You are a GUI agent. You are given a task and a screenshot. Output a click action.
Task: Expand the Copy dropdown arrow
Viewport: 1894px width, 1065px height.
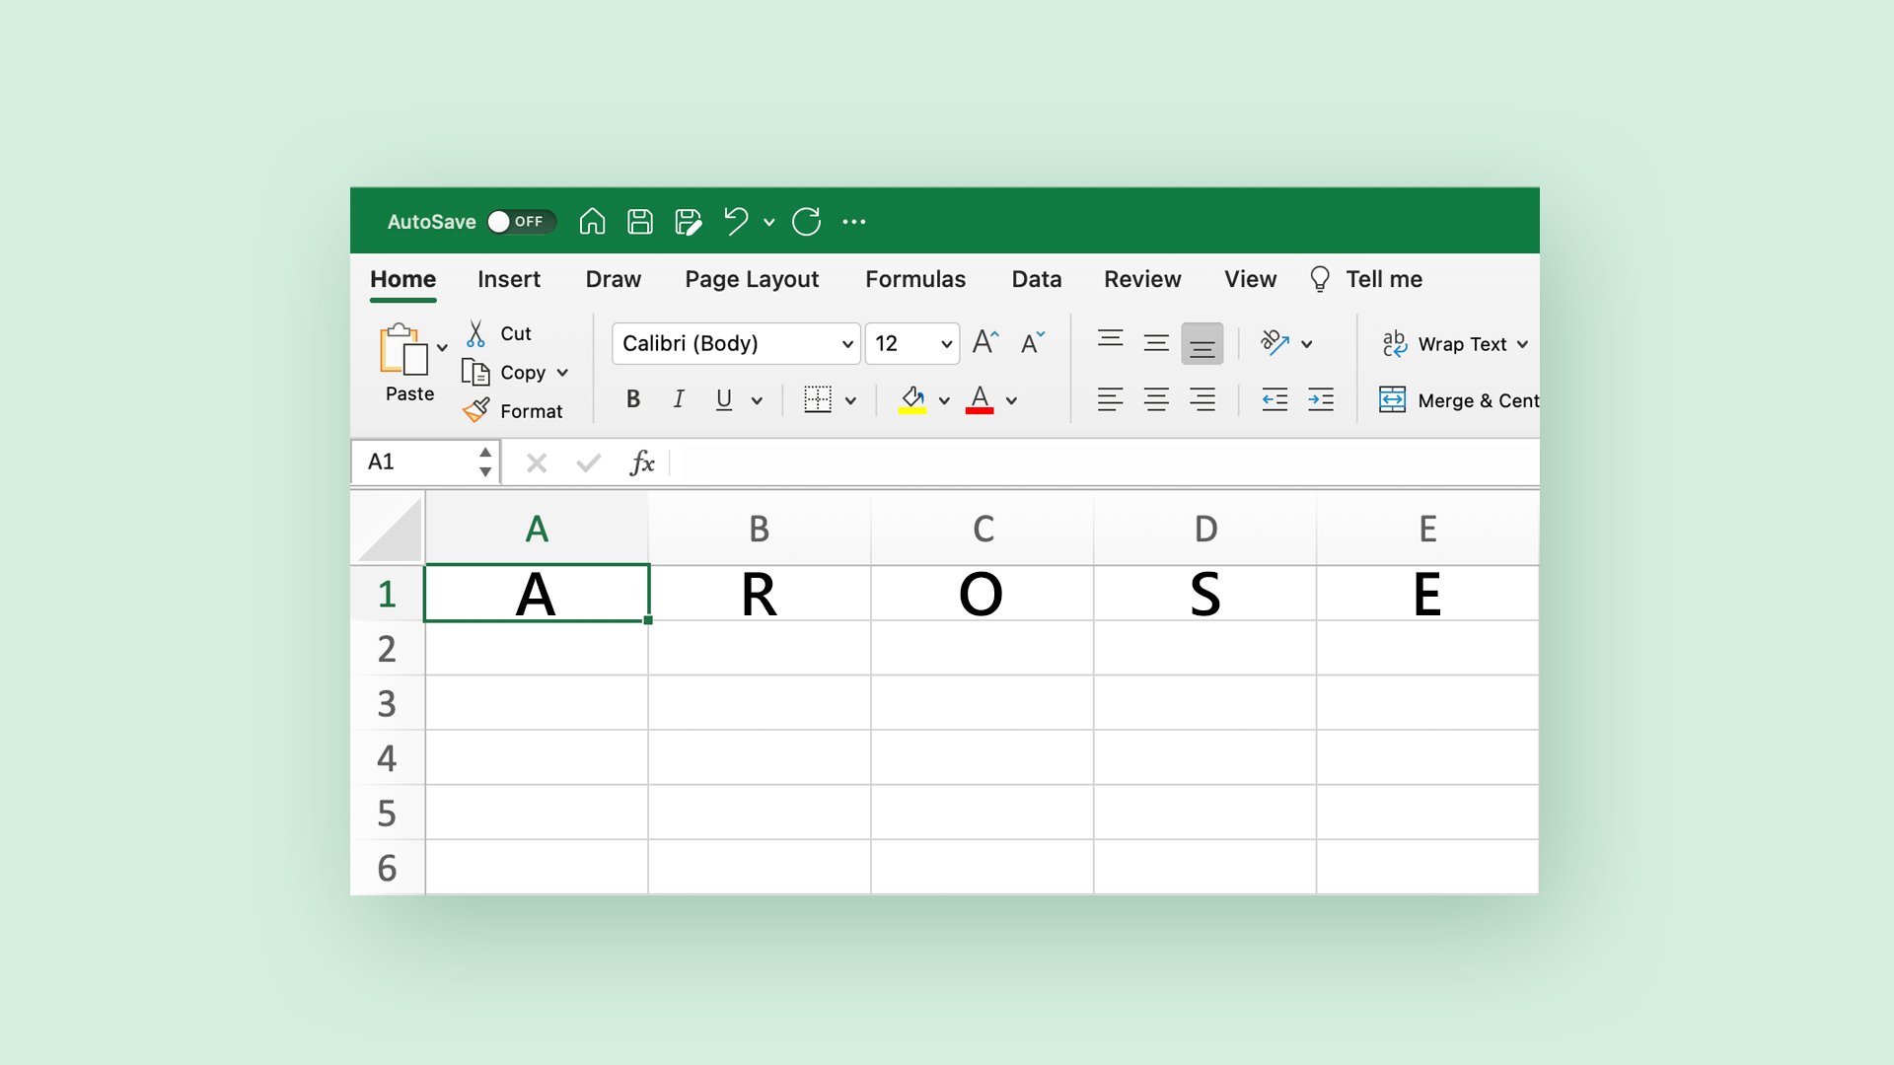[x=562, y=373]
